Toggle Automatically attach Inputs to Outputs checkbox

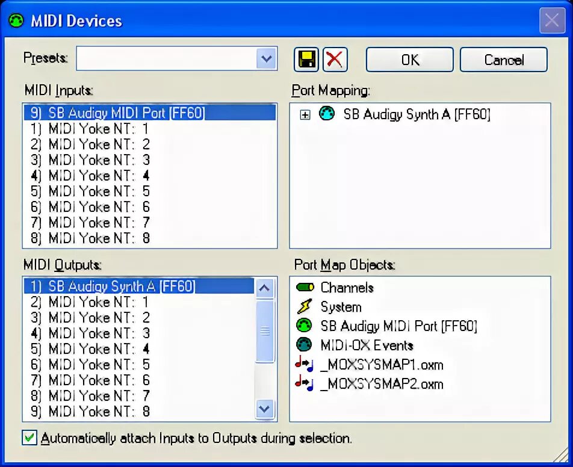tap(29, 438)
